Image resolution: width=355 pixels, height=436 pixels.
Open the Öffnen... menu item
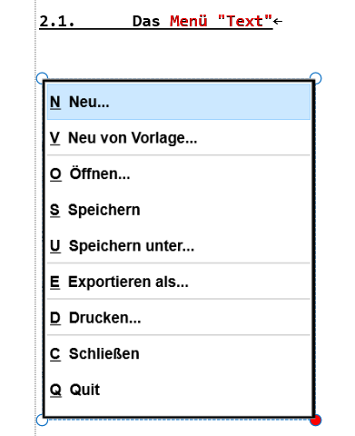(x=179, y=173)
